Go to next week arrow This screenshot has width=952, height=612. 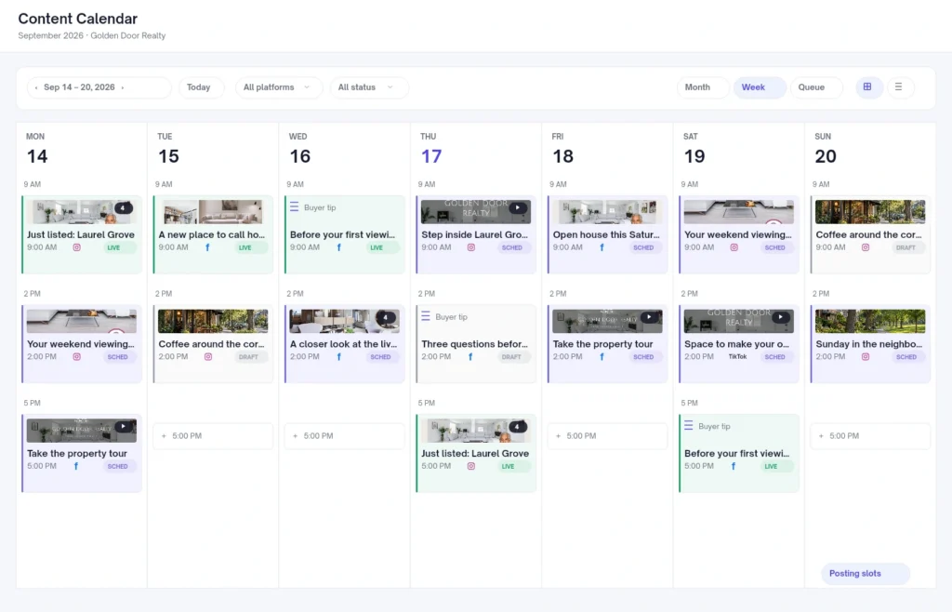[x=123, y=87]
